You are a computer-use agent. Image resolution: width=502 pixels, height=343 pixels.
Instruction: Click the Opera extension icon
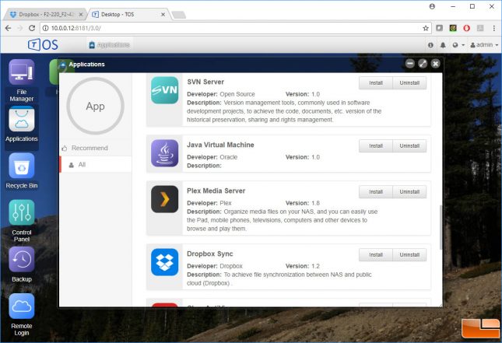466,28
